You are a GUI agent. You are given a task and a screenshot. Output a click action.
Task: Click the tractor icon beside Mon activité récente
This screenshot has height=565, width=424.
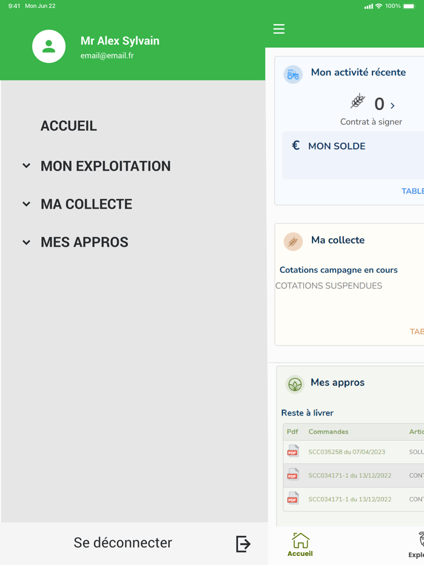[293, 74]
